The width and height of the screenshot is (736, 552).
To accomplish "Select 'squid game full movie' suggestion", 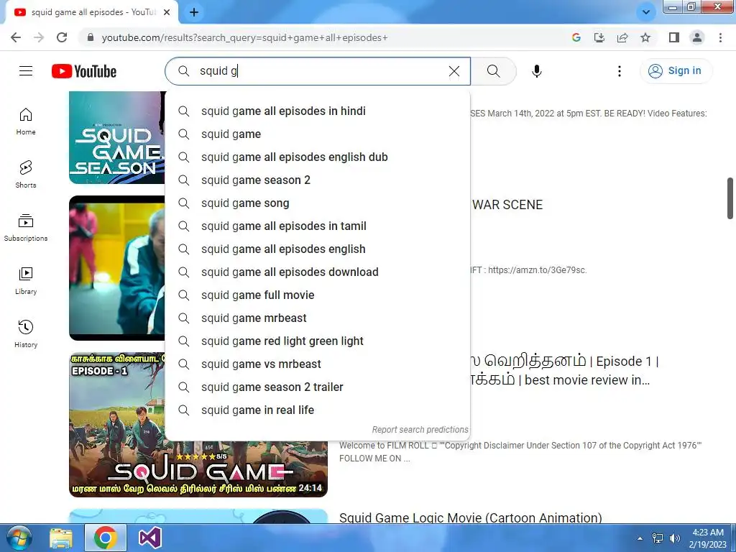I will [x=318, y=295].
